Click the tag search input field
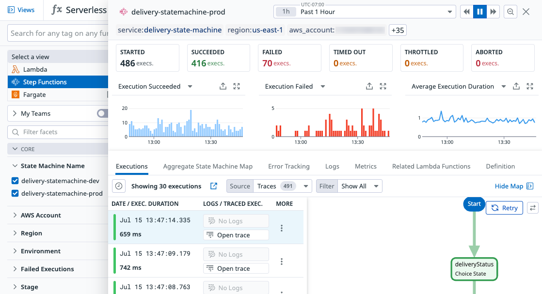 pos(58,33)
